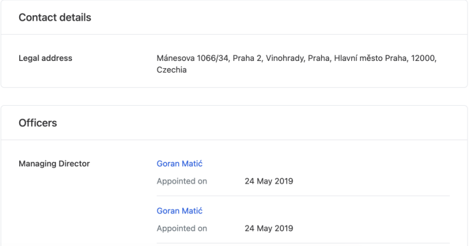Screen dimensions: 469x246
Task: Open the second Goran Matić officer link
Action: pos(179,211)
